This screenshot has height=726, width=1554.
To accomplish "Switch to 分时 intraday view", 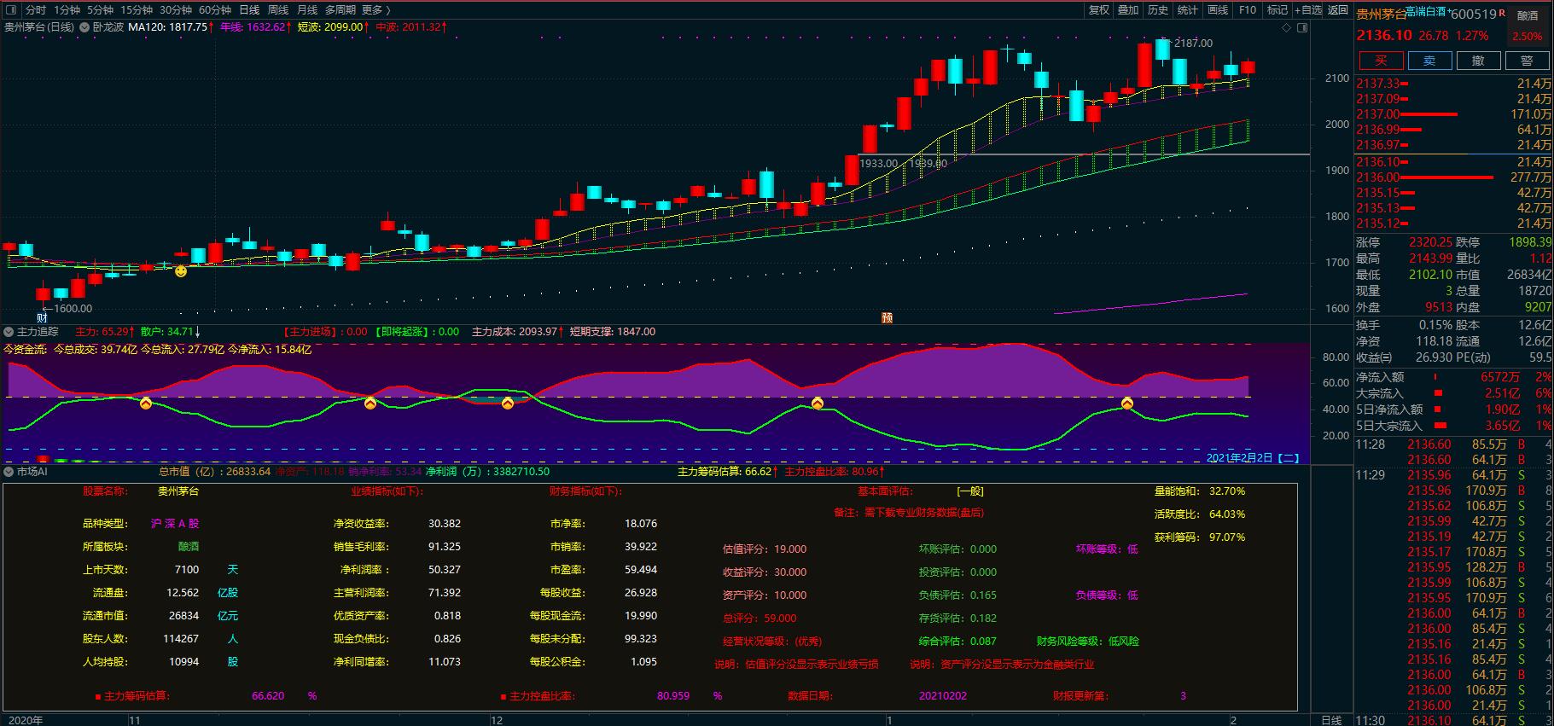I will point(36,10).
